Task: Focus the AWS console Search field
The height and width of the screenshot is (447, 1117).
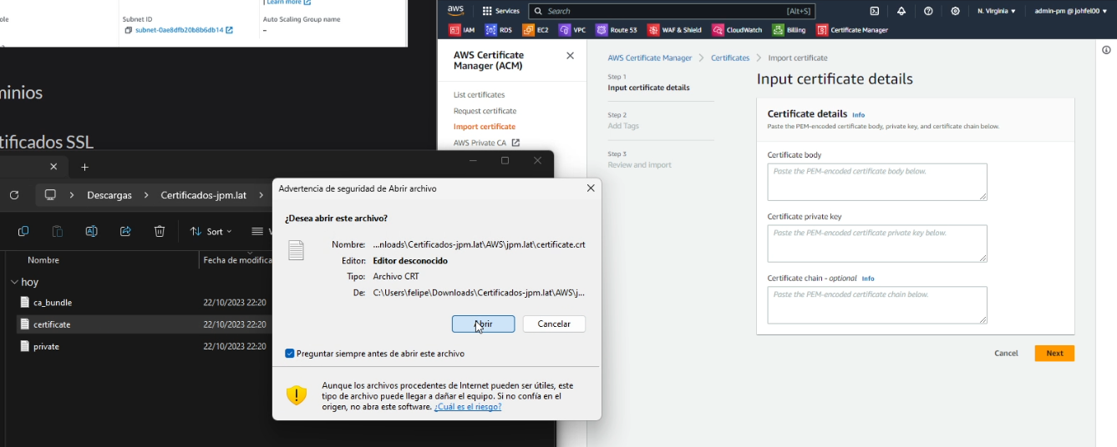Action: 672,11
